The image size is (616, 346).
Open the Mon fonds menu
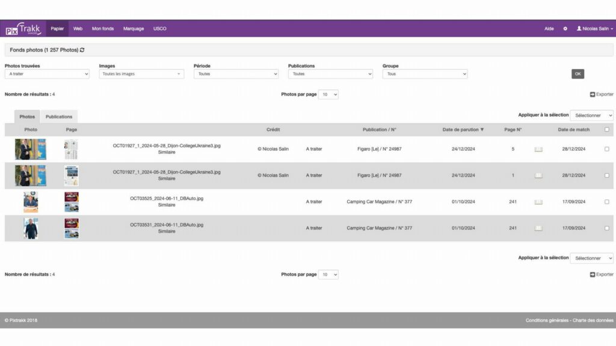tap(103, 29)
